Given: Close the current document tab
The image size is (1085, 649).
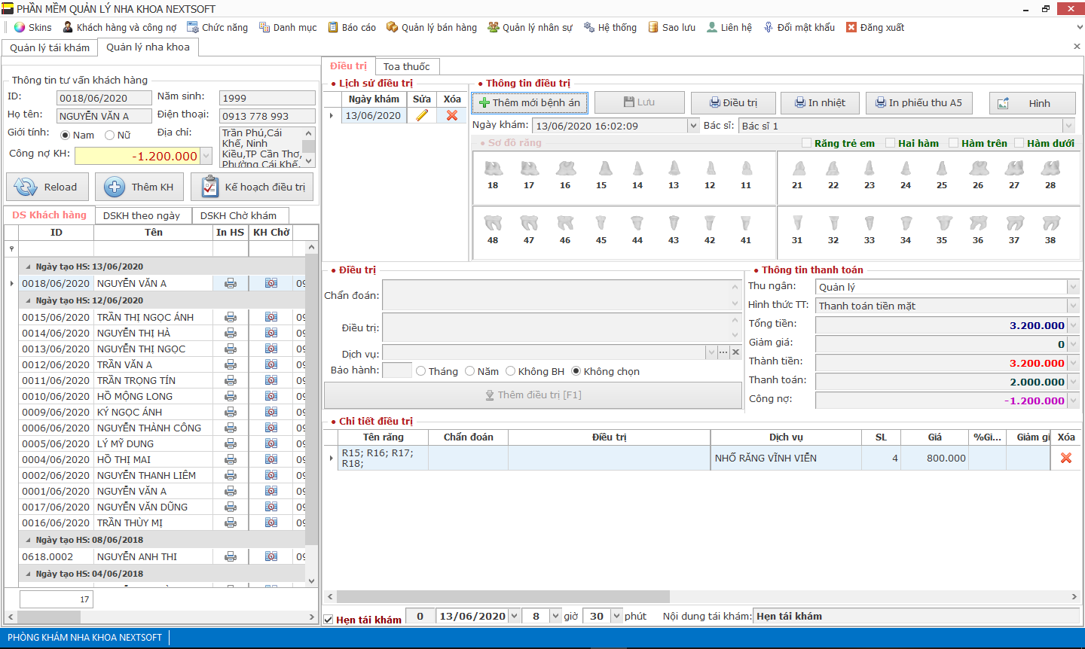Looking at the screenshot, I should 1077,47.
